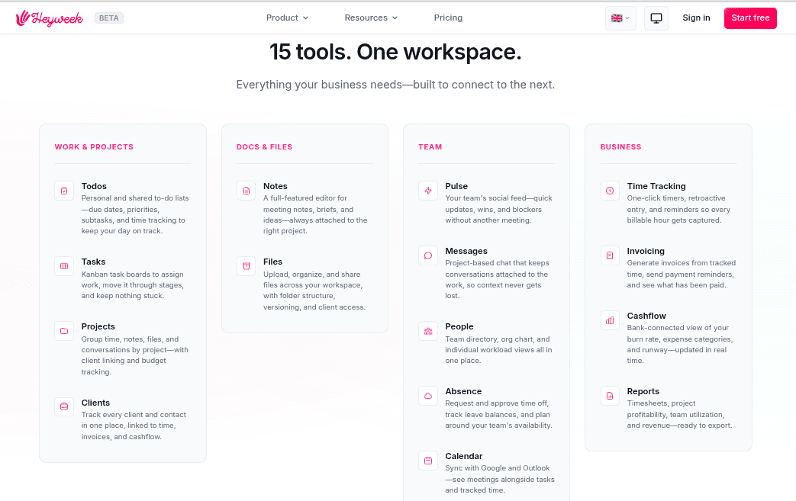Click the Start free button
Image resolution: width=796 pixels, height=501 pixels.
pos(750,18)
